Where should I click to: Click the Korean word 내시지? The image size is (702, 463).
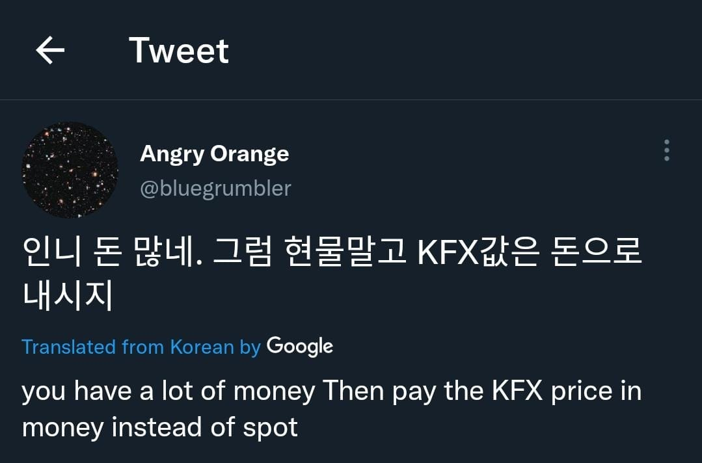coord(68,294)
